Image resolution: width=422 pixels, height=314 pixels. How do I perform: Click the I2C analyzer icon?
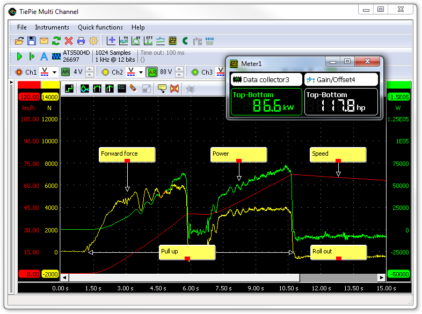[197, 41]
